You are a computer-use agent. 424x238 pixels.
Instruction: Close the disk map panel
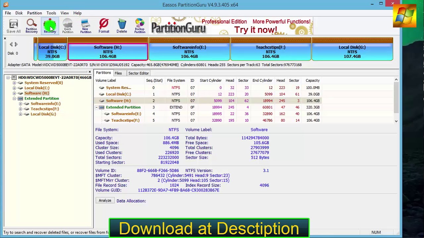(5, 39)
